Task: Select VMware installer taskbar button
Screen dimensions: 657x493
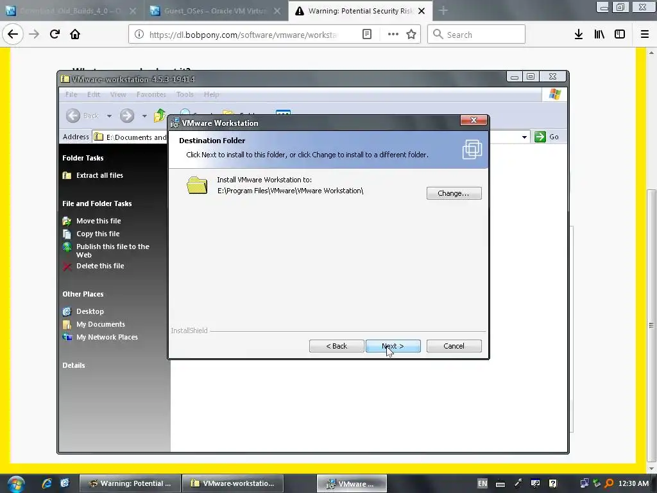Action: point(352,483)
